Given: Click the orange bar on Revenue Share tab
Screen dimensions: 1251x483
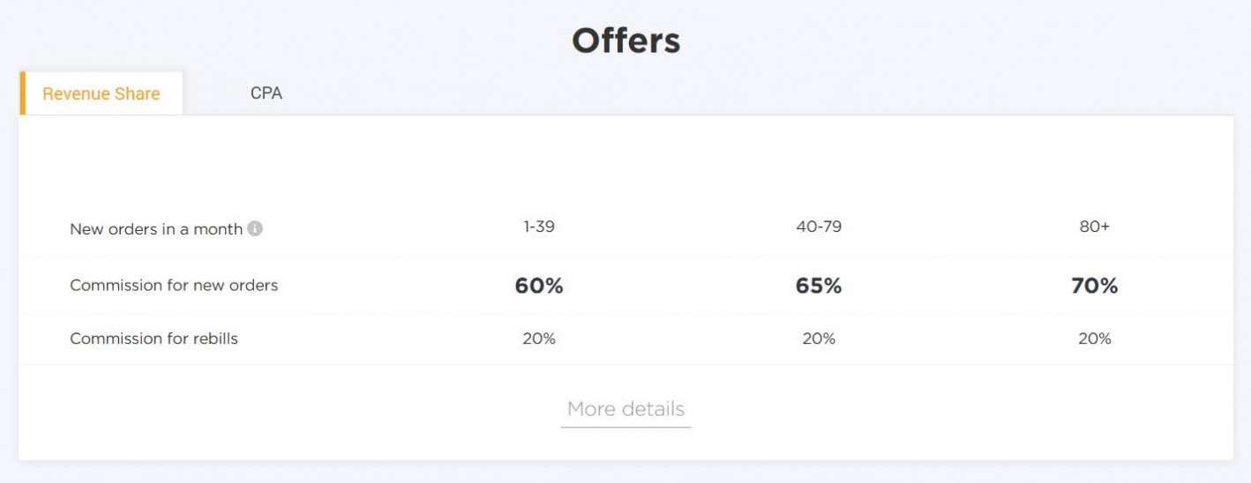Looking at the screenshot, I should pyautogui.click(x=22, y=93).
